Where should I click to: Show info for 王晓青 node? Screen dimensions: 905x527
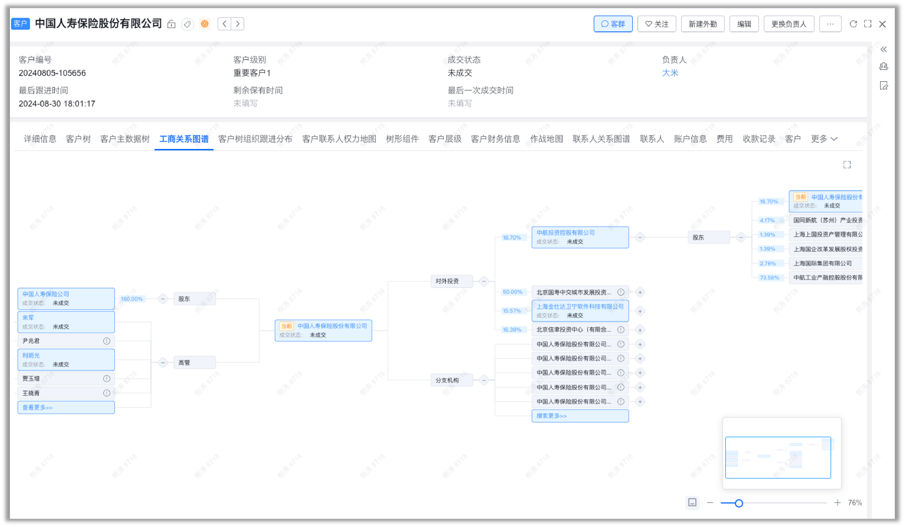107,393
